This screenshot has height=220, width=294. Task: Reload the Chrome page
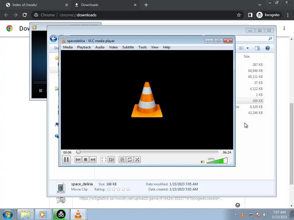click(x=25, y=15)
